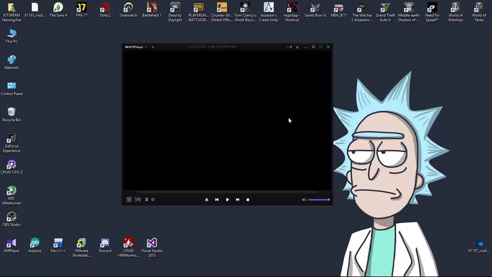Select the World of Tanks icon
Viewport: 492px width, 277px height.
tap(479, 12)
